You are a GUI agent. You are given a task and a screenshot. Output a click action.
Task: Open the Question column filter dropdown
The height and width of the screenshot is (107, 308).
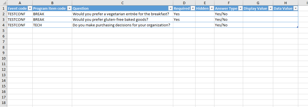click(170, 8)
